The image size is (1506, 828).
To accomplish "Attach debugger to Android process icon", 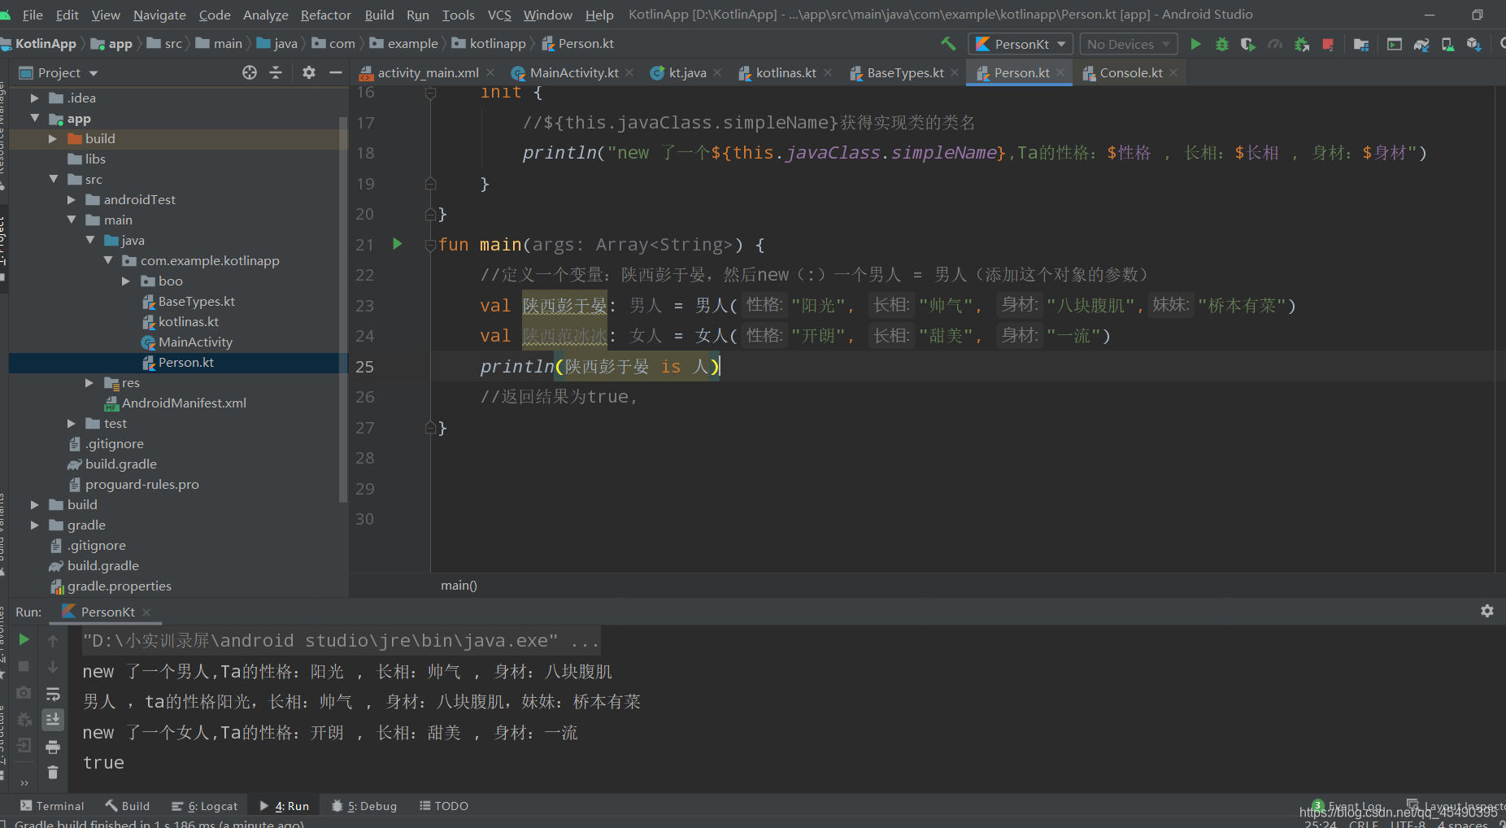I will point(1302,44).
